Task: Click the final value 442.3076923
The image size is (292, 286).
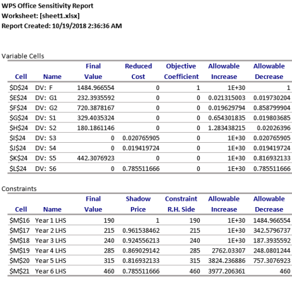Action: coord(96,158)
